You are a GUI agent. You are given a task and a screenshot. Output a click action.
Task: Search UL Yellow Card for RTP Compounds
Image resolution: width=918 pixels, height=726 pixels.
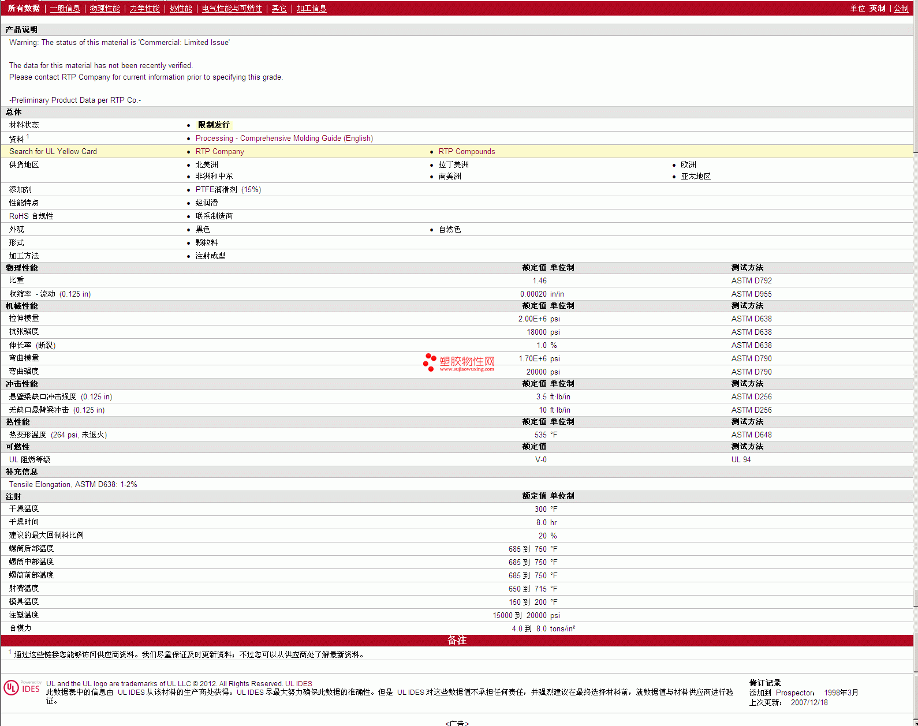467,151
